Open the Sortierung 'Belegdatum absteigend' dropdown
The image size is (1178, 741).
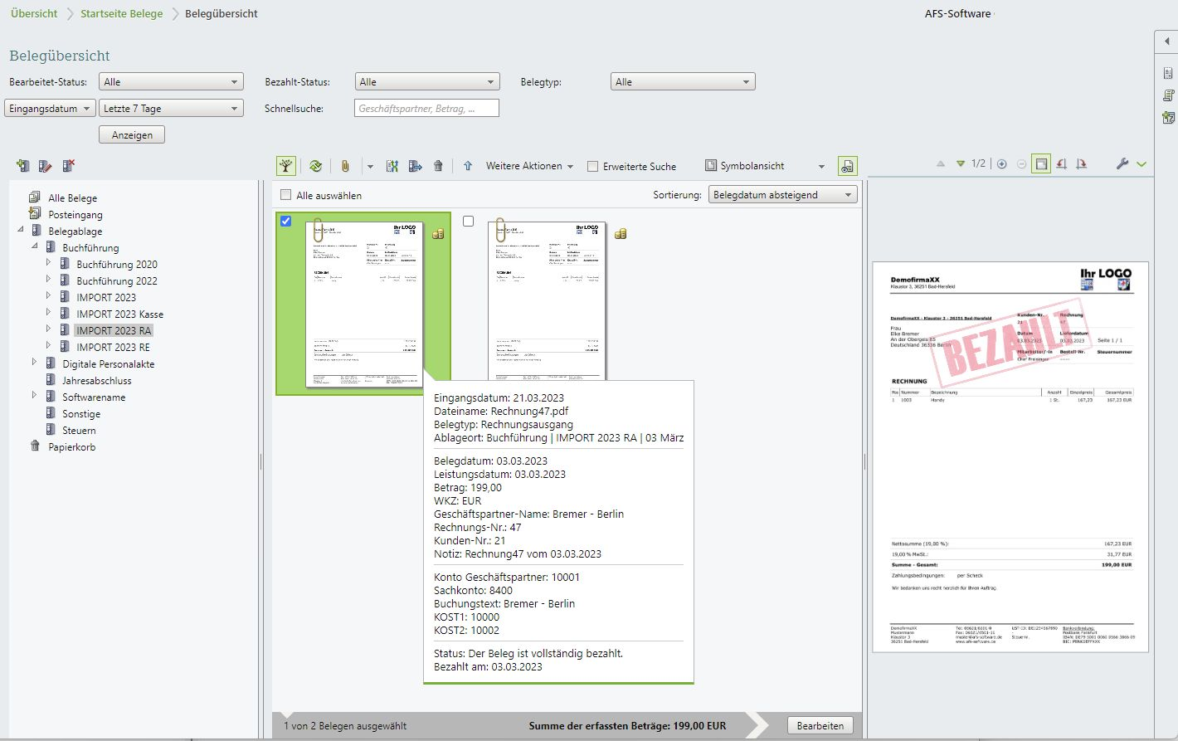[x=782, y=195]
